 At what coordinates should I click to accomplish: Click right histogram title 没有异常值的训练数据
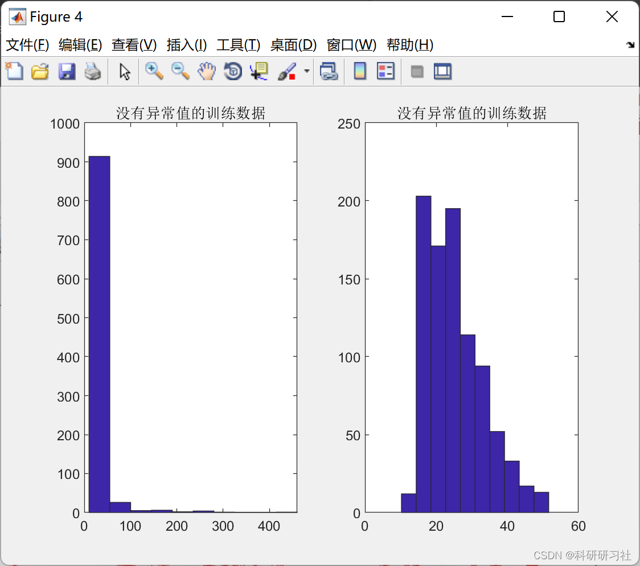[x=472, y=113]
